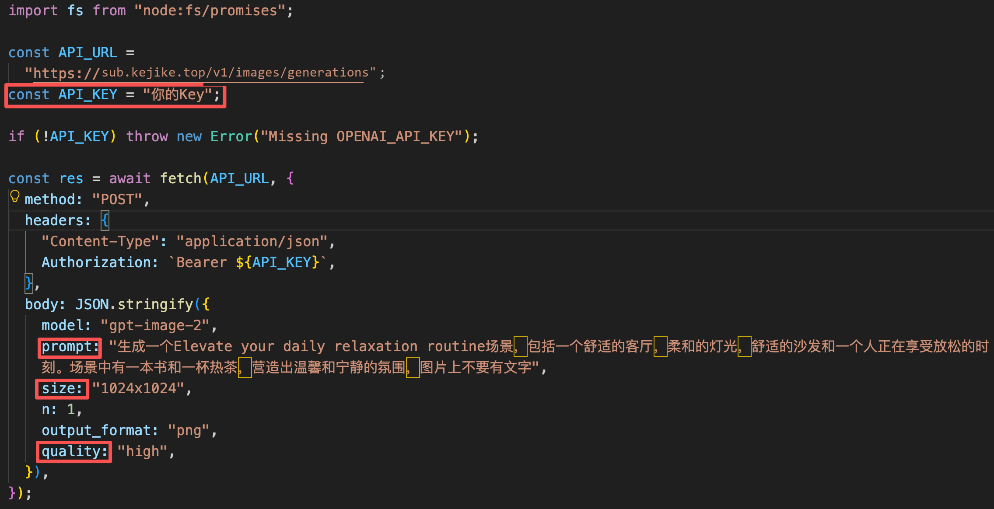The width and height of the screenshot is (994, 509).
Task: Select the API_URL constant name in its declaration
Action: pos(87,52)
